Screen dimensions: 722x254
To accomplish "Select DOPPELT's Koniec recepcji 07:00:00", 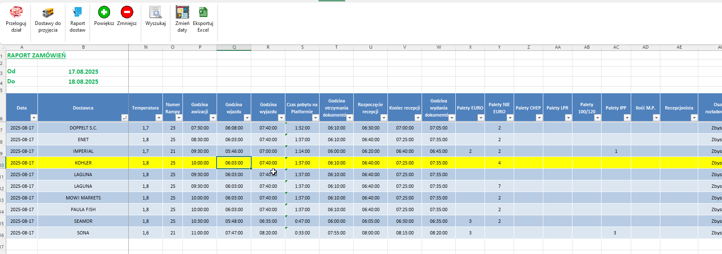I will [405, 128].
